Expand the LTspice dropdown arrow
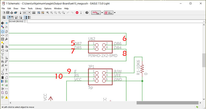206x109 pixels. pos(115,13)
